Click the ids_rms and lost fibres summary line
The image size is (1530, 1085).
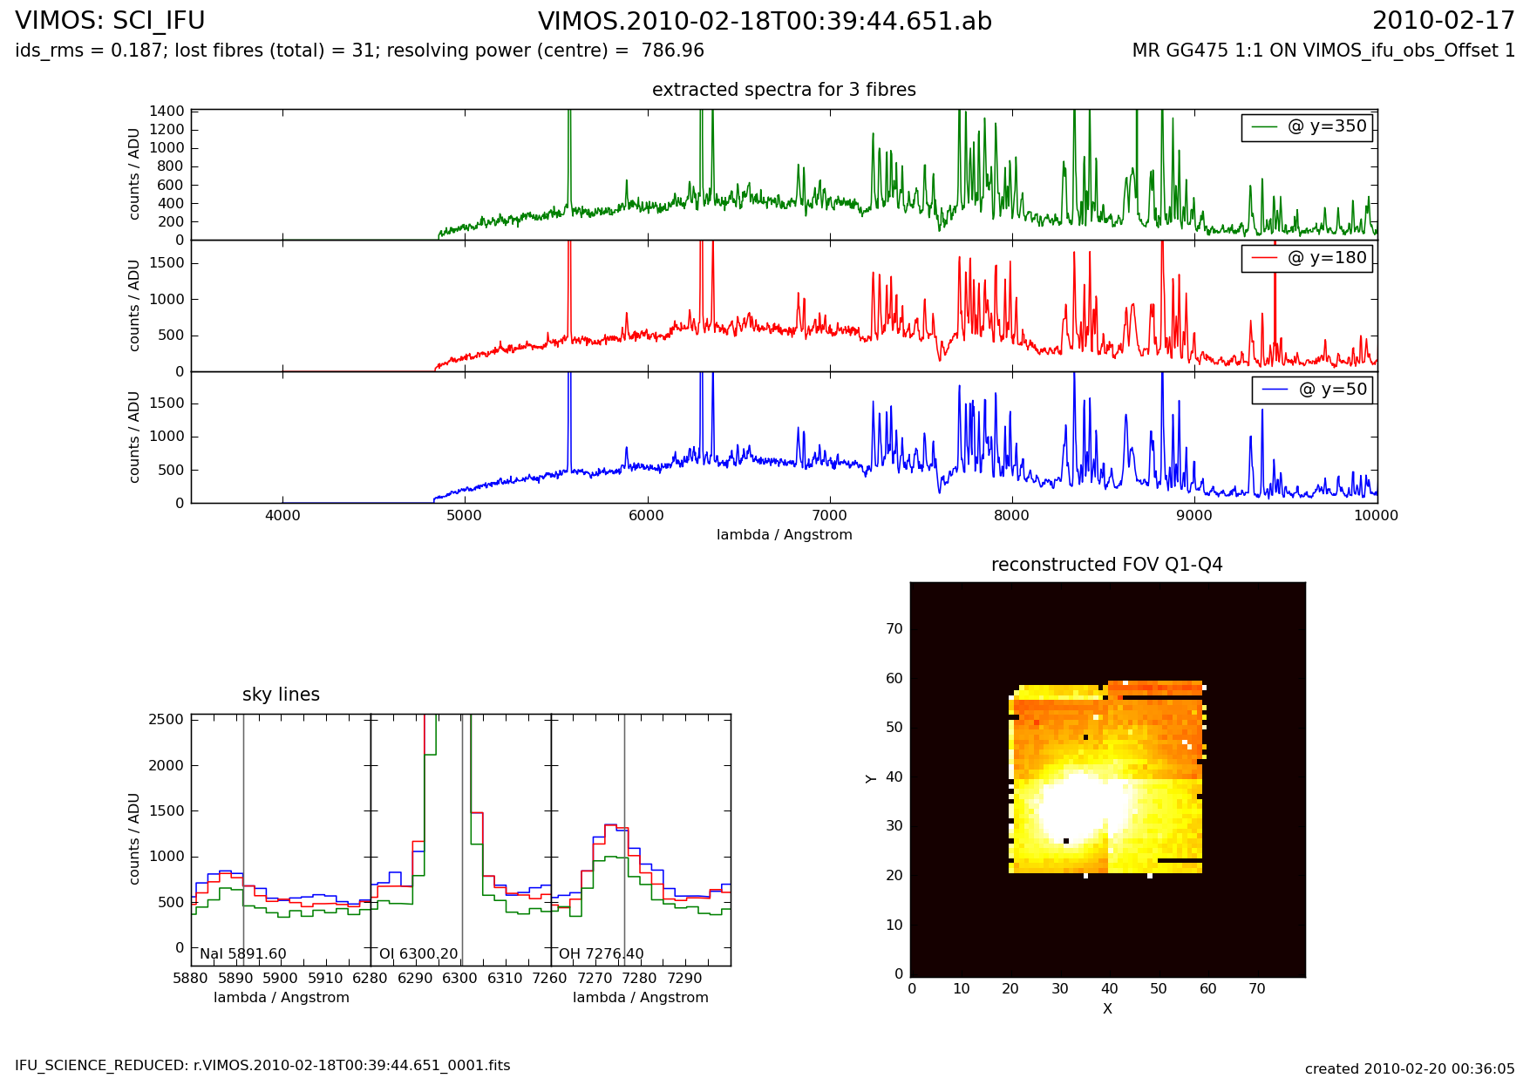(359, 51)
